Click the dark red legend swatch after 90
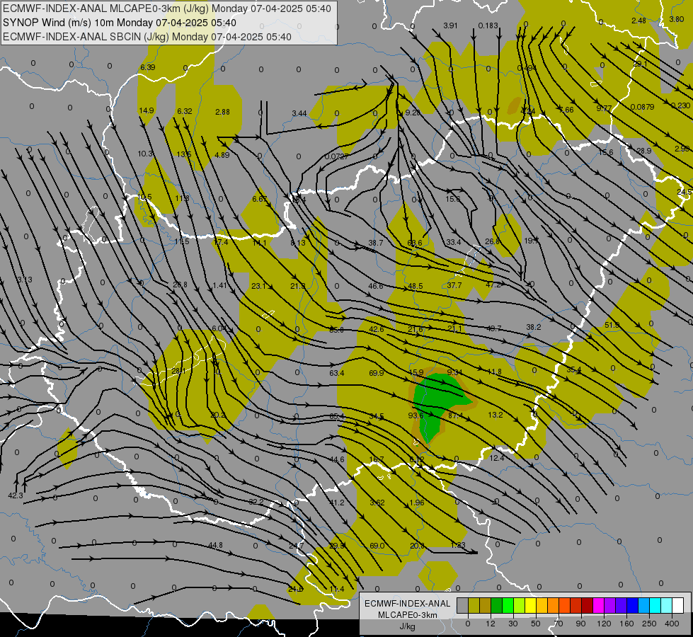Image resolution: width=693 pixels, height=637 pixels. (x=587, y=605)
